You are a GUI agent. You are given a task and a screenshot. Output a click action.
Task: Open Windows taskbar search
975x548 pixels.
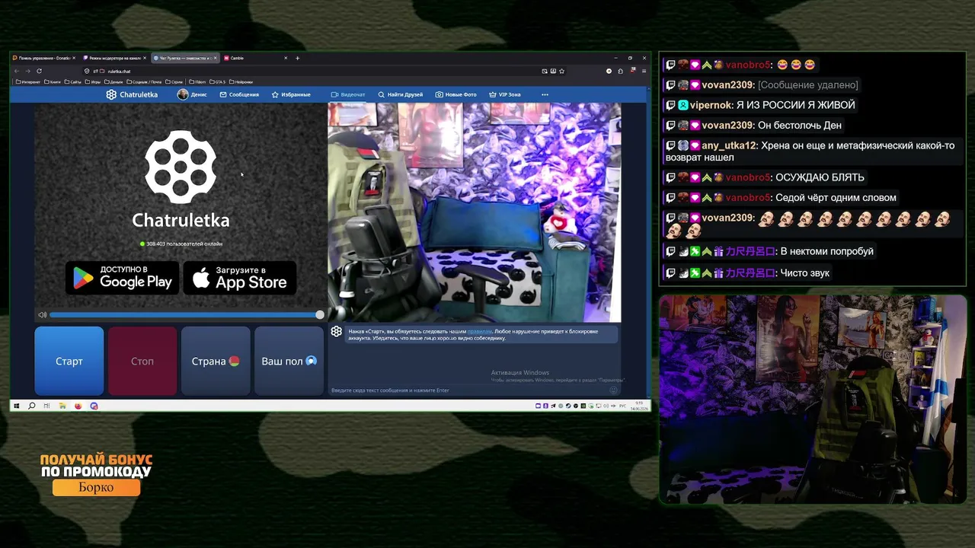(31, 406)
